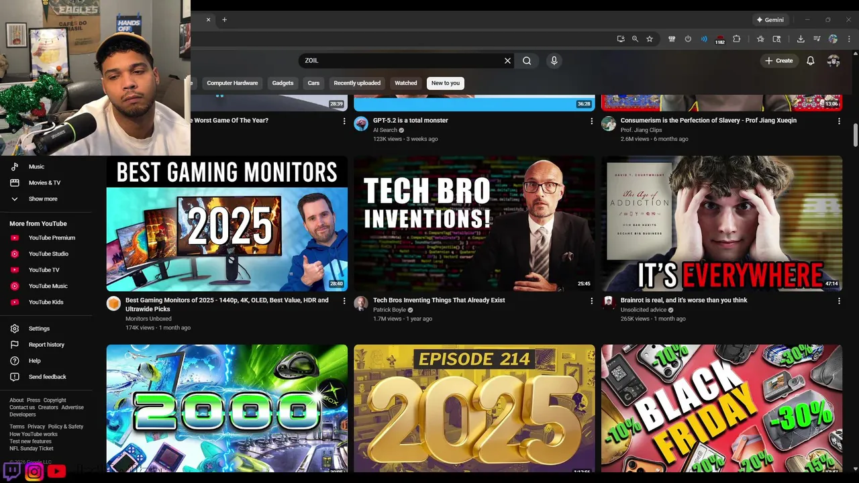859x483 pixels.
Task: Open options for Best Gaming Monitors of 2025 video
Action: (344, 301)
